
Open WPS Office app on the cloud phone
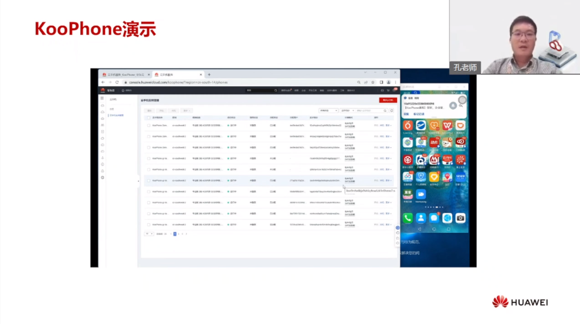click(x=447, y=125)
